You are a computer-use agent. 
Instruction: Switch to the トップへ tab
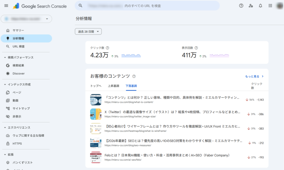pyautogui.click(x=96, y=86)
